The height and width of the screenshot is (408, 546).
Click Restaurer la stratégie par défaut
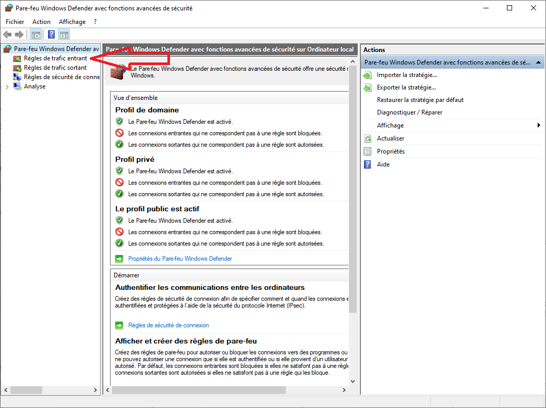coord(420,100)
